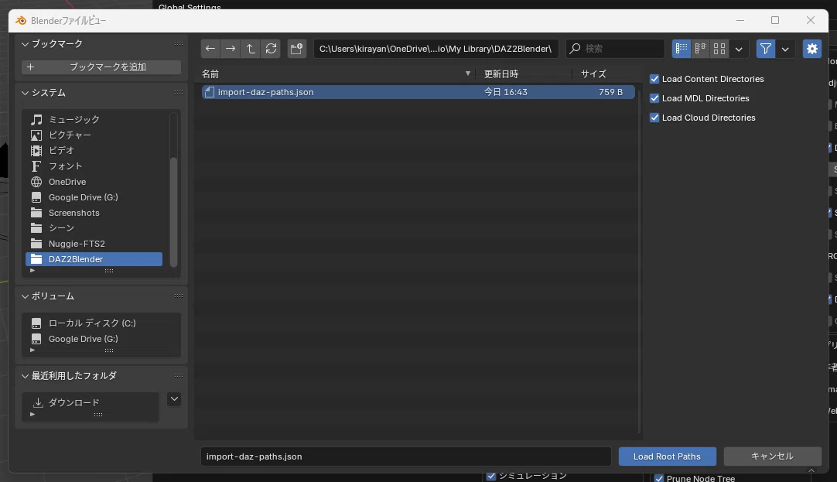Refresh the file list
This screenshot has height=482, width=837.
tap(272, 49)
